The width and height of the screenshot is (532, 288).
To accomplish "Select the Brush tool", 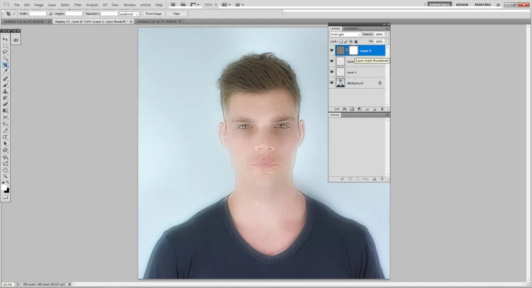I will coord(5,85).
